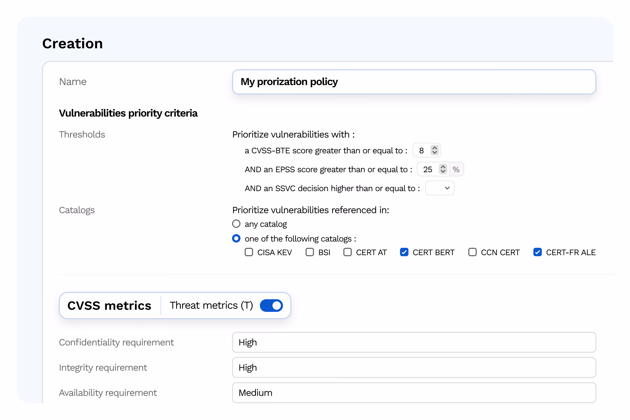Viewport: 630px width, 420px height.
Task: Click the 'Creation' page title
Action: (73, 43)
